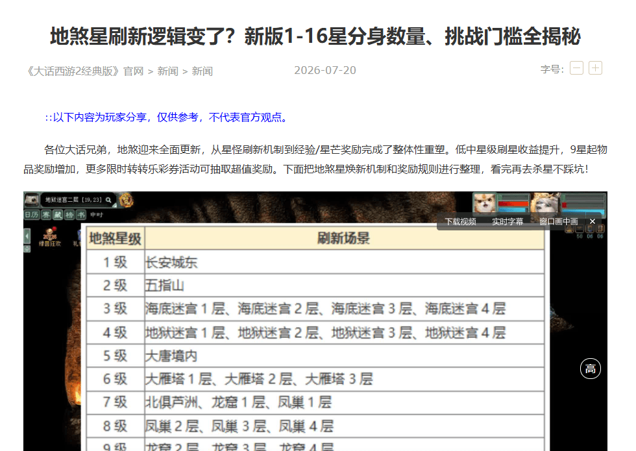Toggle 实时字幕 live subtitles
Screen dimensions: 636x451
(508, 221)
